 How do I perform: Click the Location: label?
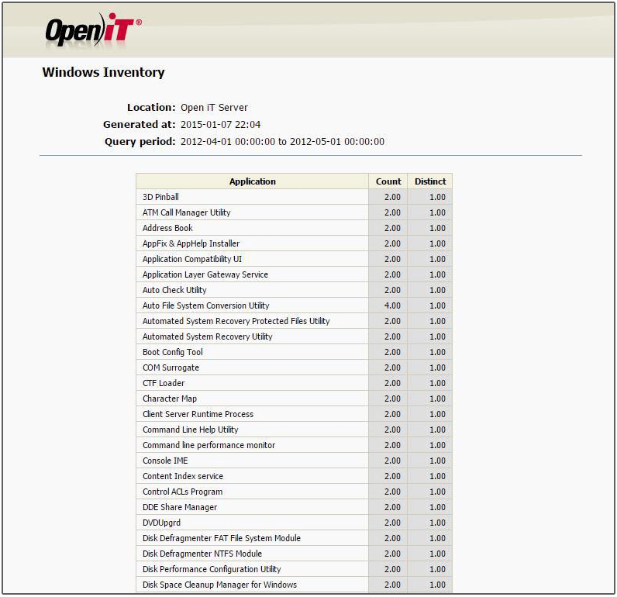click(151, 108)
